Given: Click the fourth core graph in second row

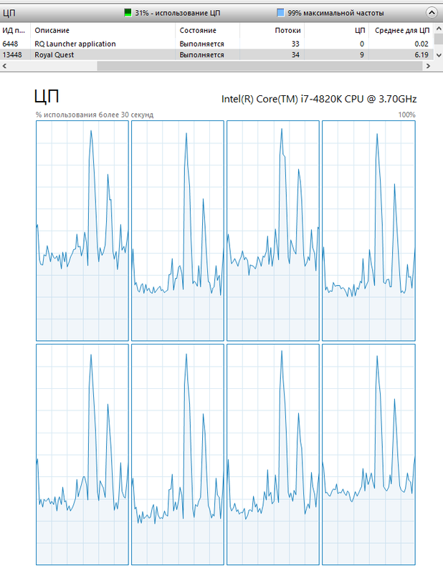Looking at the screenshot, I should pos(368,454).
